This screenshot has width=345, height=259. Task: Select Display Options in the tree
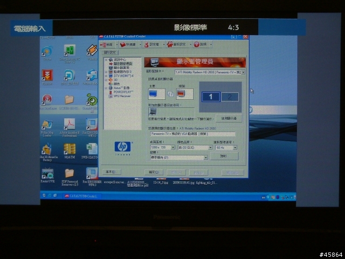tap(121, 68)
